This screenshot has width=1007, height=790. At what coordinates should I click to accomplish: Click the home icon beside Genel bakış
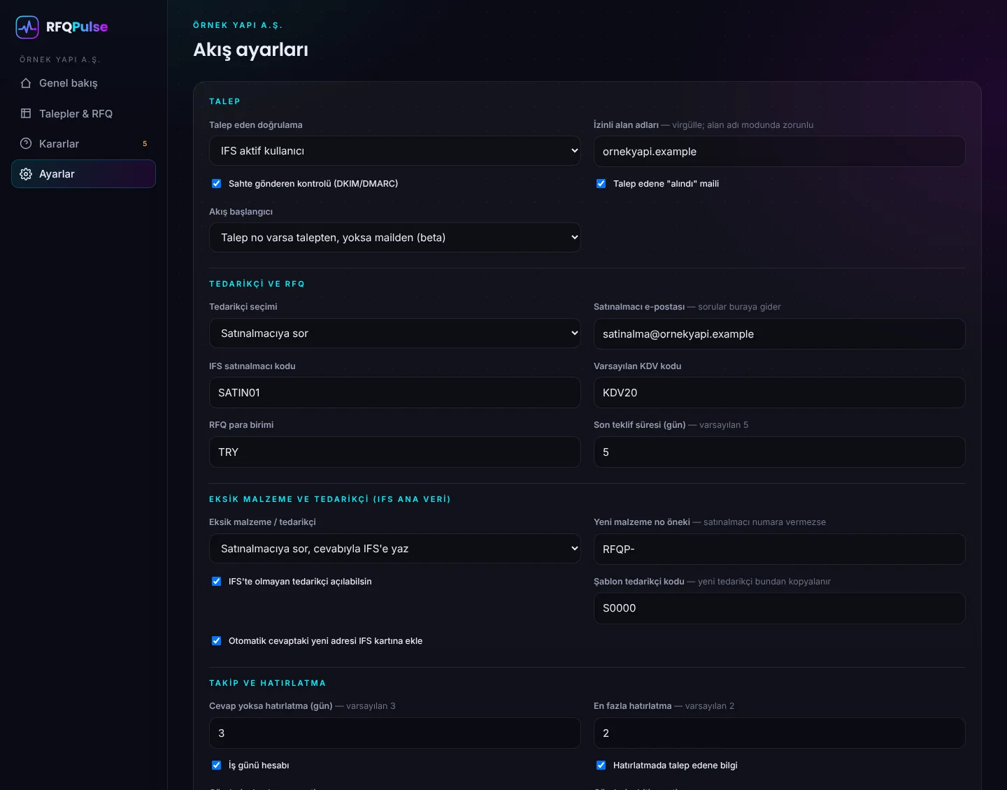tap(26, 83)
